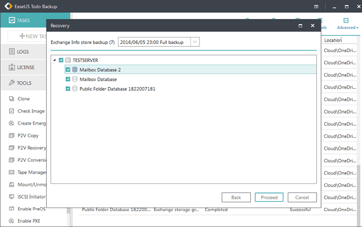
Task: Click the Mount/Unmount icon
Action: (12, 184)
